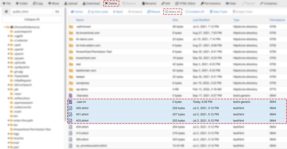Click the Download toolbar icon
The width and height of the screenshot is (287, 149).
[91, 3]
